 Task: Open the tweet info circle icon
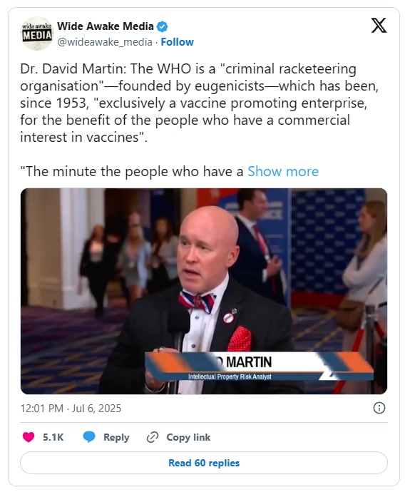(x=379, y=409)
